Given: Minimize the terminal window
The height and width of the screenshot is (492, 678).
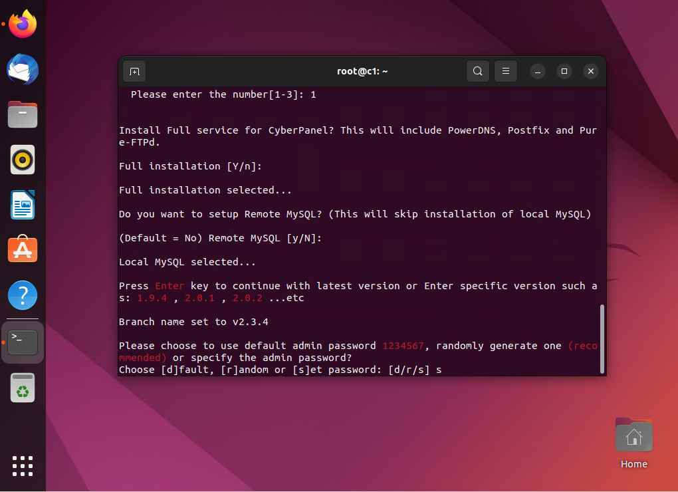Looking at the screenshot, I should (x=538, y=71).
